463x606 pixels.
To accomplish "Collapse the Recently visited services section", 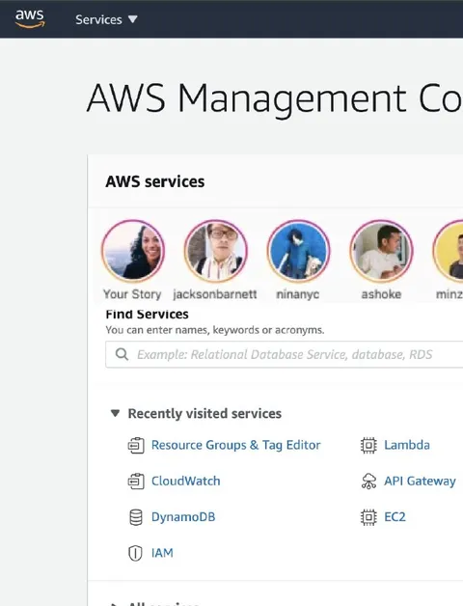I will point(115,413).
